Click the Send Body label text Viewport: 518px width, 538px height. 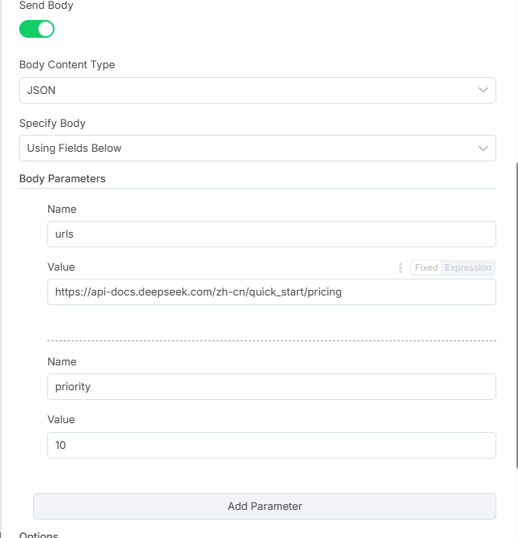[46, 6]
